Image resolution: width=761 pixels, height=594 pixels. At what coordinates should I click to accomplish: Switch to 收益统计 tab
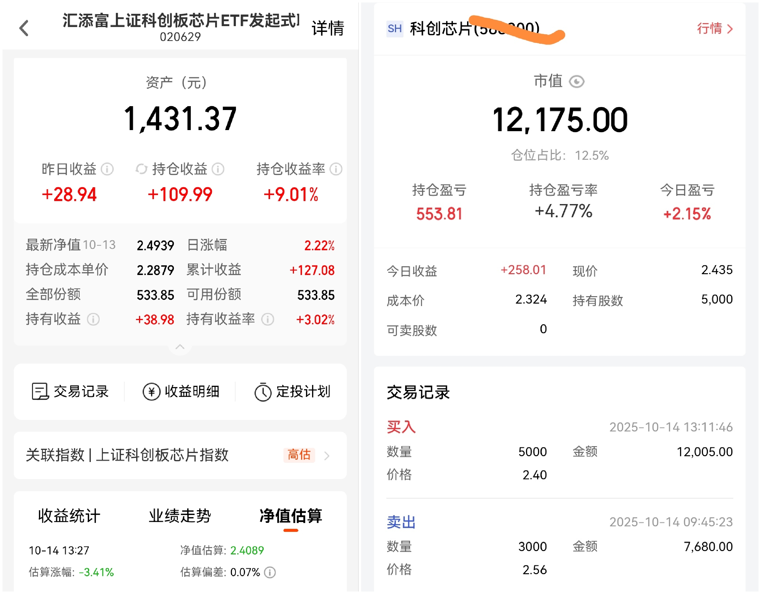[69, 516]
